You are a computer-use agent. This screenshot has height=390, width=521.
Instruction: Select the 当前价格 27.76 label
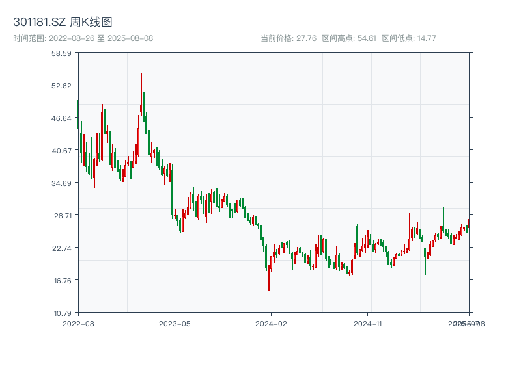[289, 38]
